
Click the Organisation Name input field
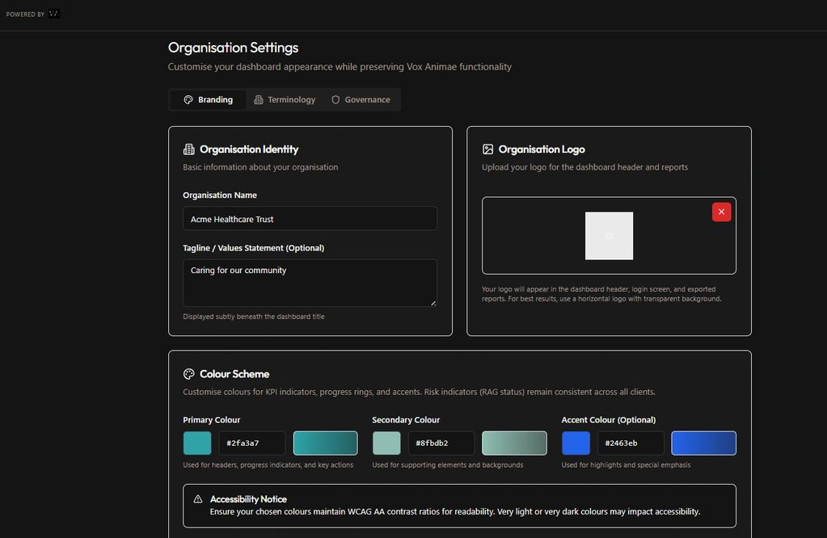click(310, 219)
